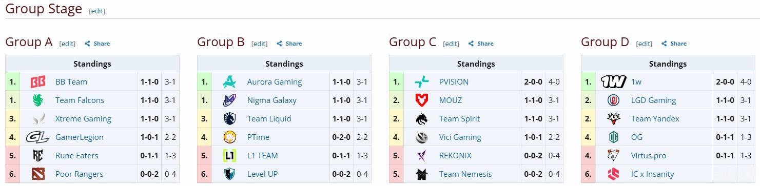Click the Aurora Gaming logo icon
This screenshot has height=186, width=760.
(x=229, y=81)
